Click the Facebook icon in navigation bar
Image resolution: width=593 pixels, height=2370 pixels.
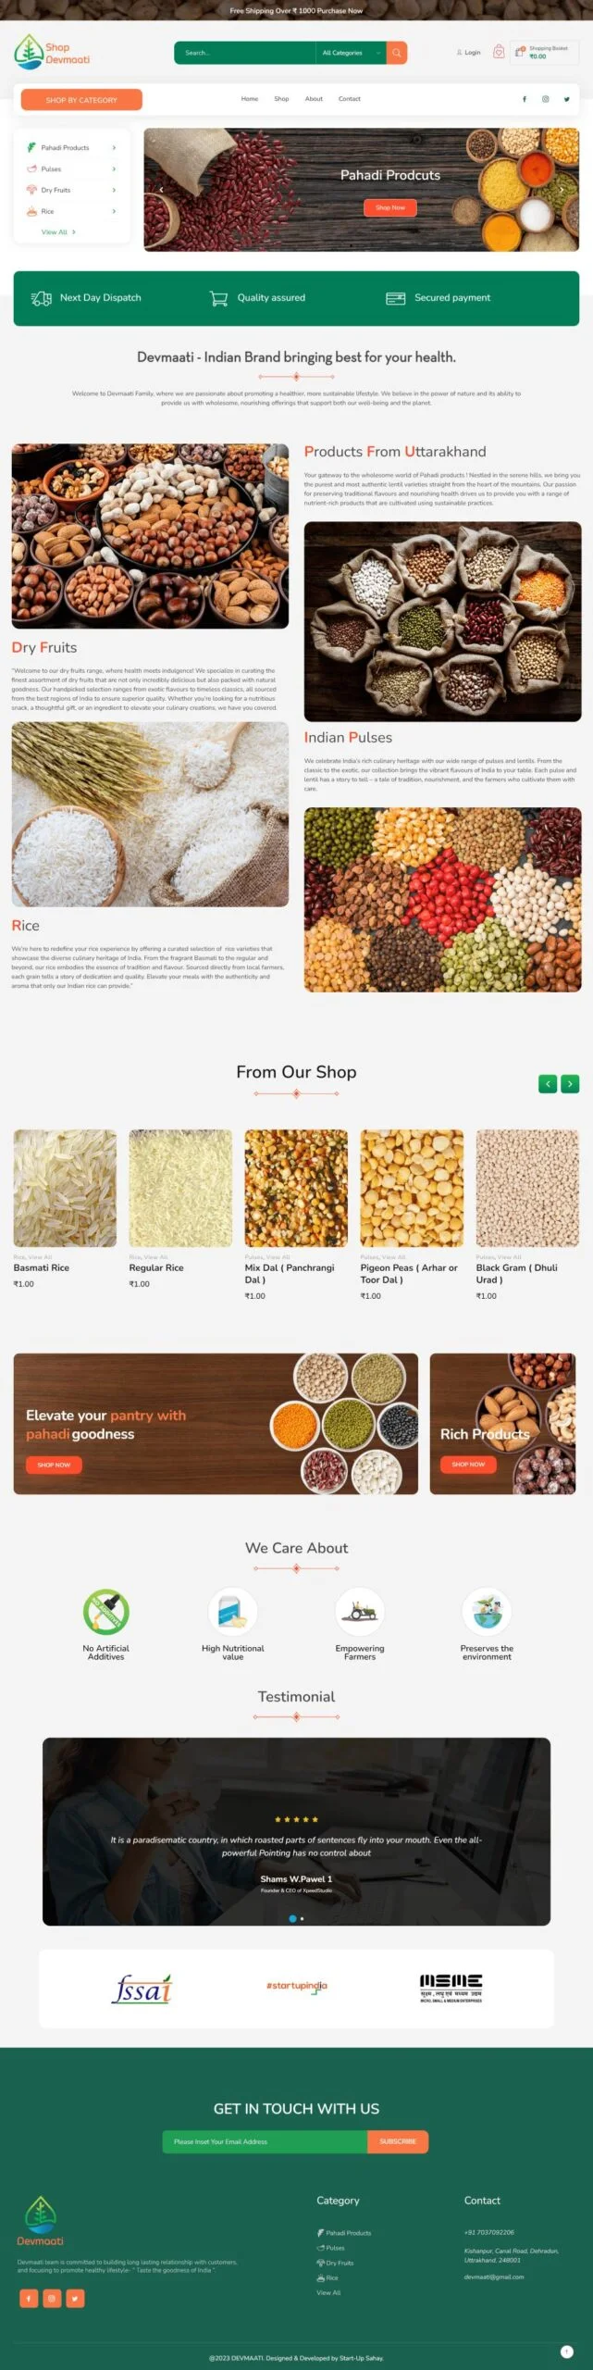coord(525,99)
